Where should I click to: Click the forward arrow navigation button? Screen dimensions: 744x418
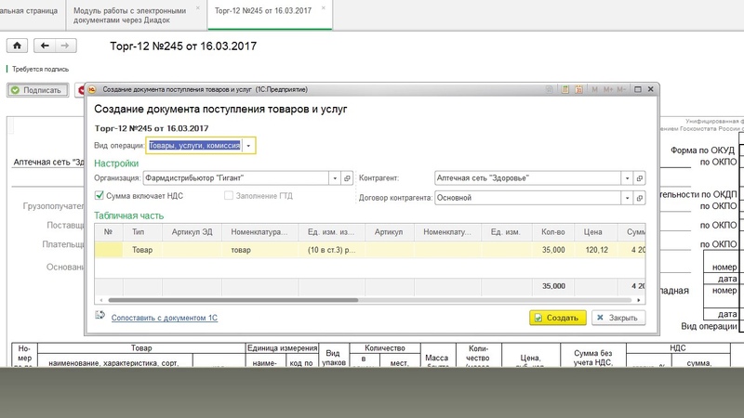pos(63,45)
